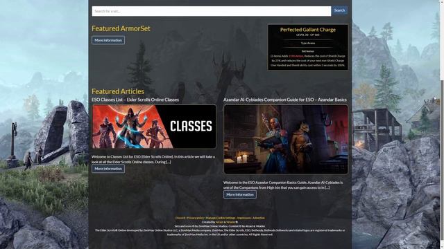444x249 pixels.
Task: Click the Search button
Action: 339,10
